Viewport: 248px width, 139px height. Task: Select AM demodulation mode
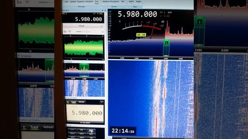click(82, 130)
